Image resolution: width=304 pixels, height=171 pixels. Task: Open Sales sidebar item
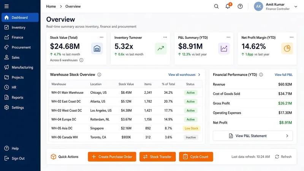click(x=20, y=57)
